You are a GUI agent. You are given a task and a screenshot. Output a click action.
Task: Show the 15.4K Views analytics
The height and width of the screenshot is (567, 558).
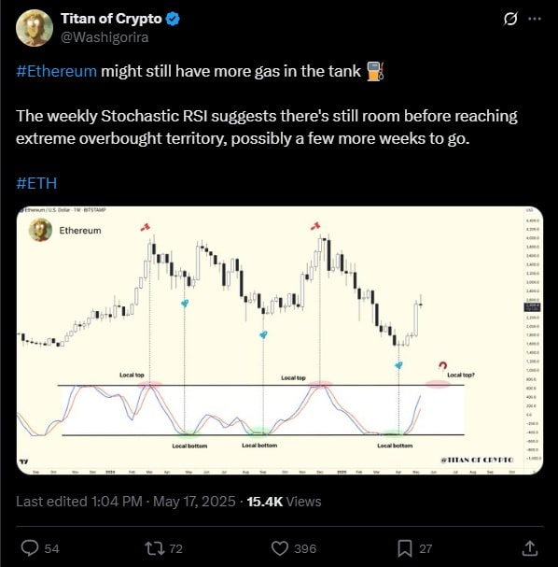[284, 502]
